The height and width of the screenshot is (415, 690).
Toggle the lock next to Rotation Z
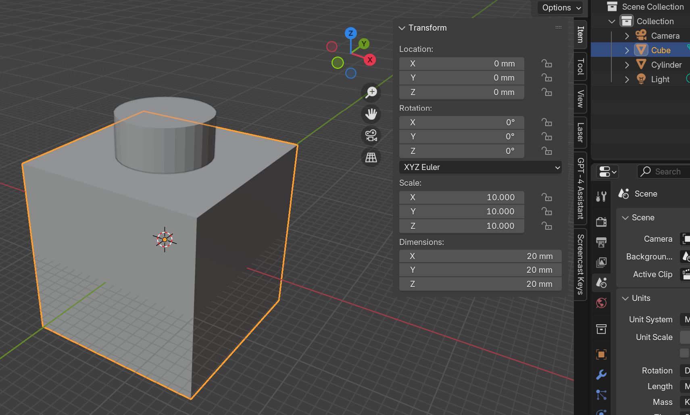tap(547, 151)
